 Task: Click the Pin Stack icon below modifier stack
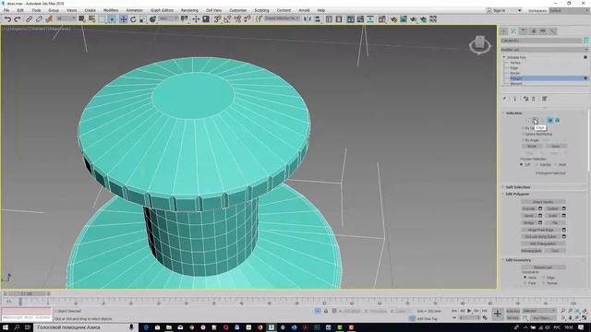(x=505, y=99)
